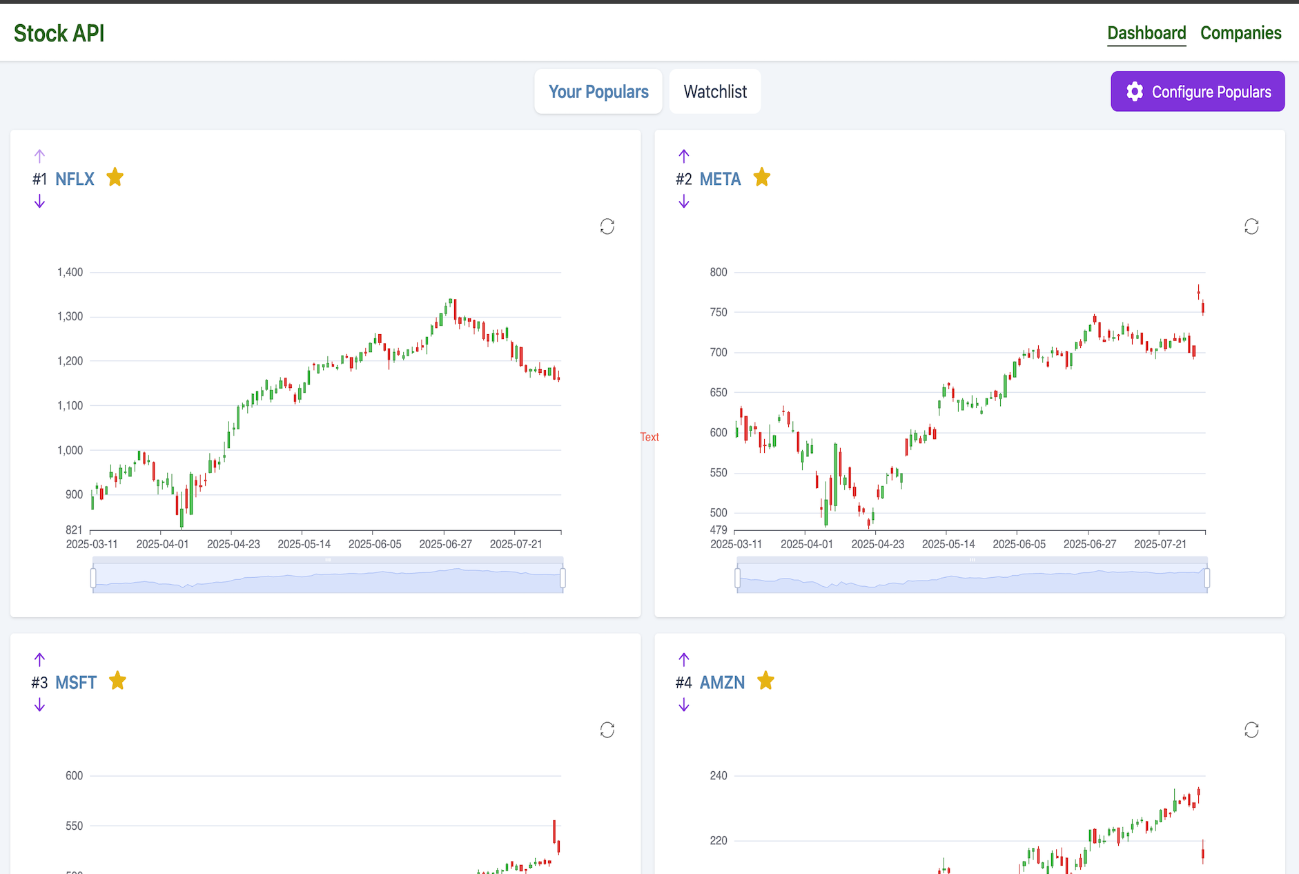The image size is (1299, 874).
Task: Click the 800 label on META chart
Action: tap(719, 272)
